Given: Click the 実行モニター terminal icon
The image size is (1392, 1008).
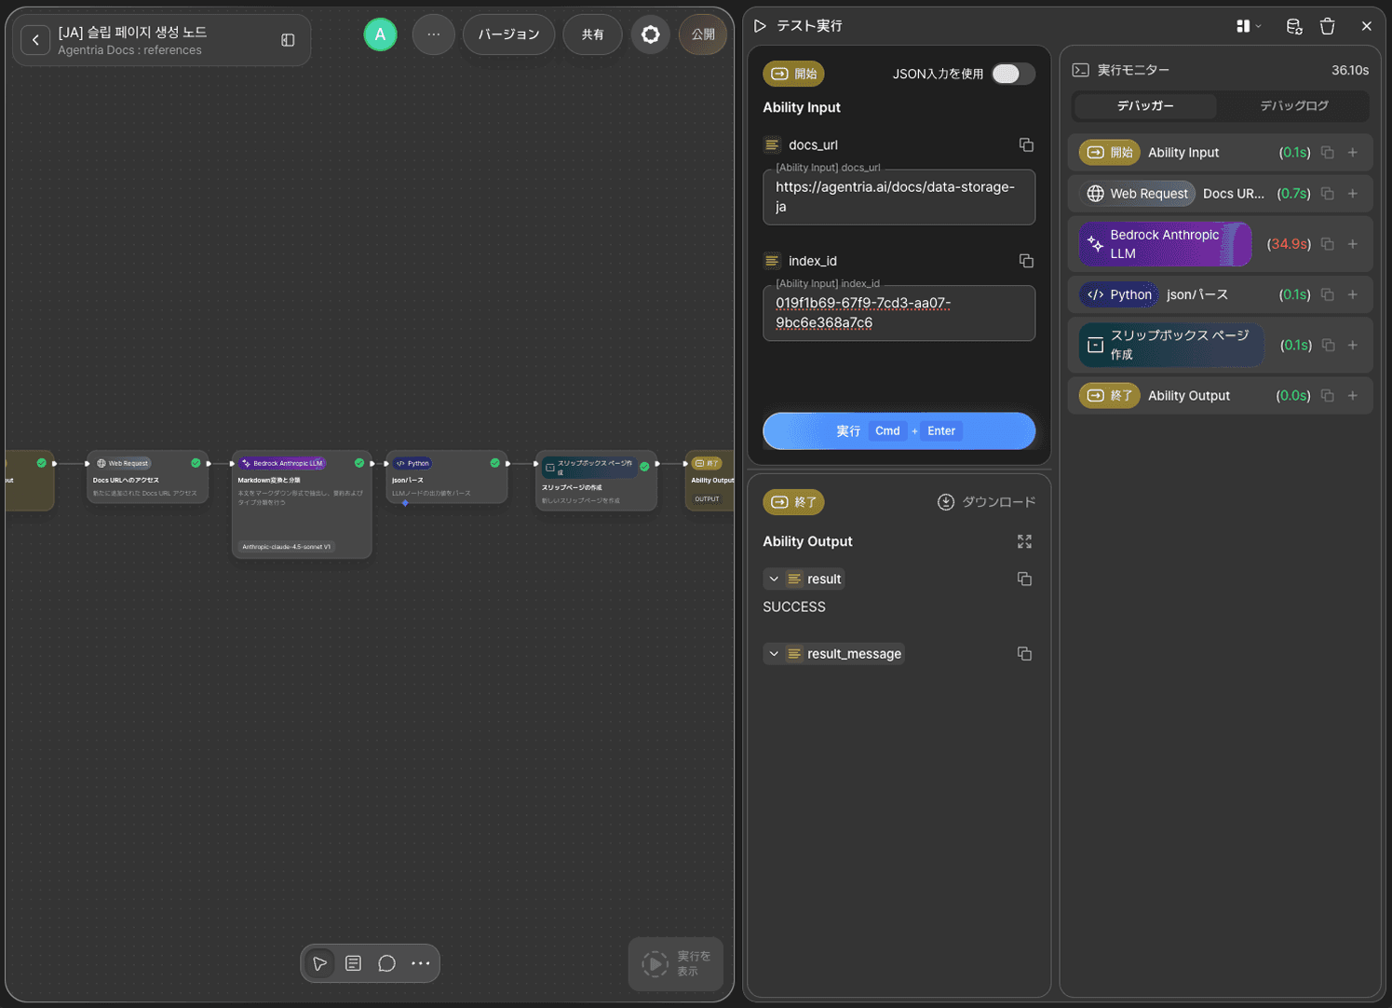Looking at the screenshot, I should 1080,70.
